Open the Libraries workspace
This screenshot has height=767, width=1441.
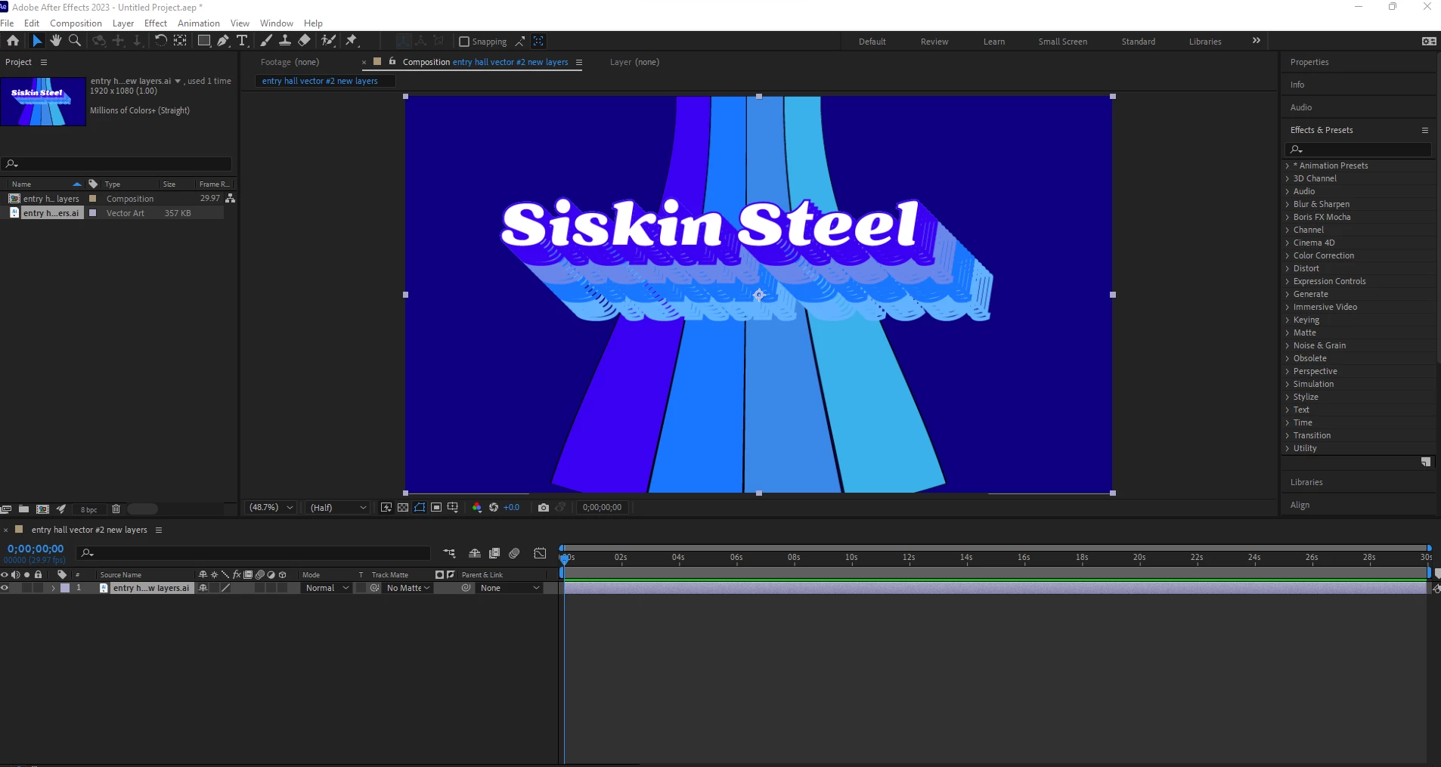click(x=1205, y=42)
